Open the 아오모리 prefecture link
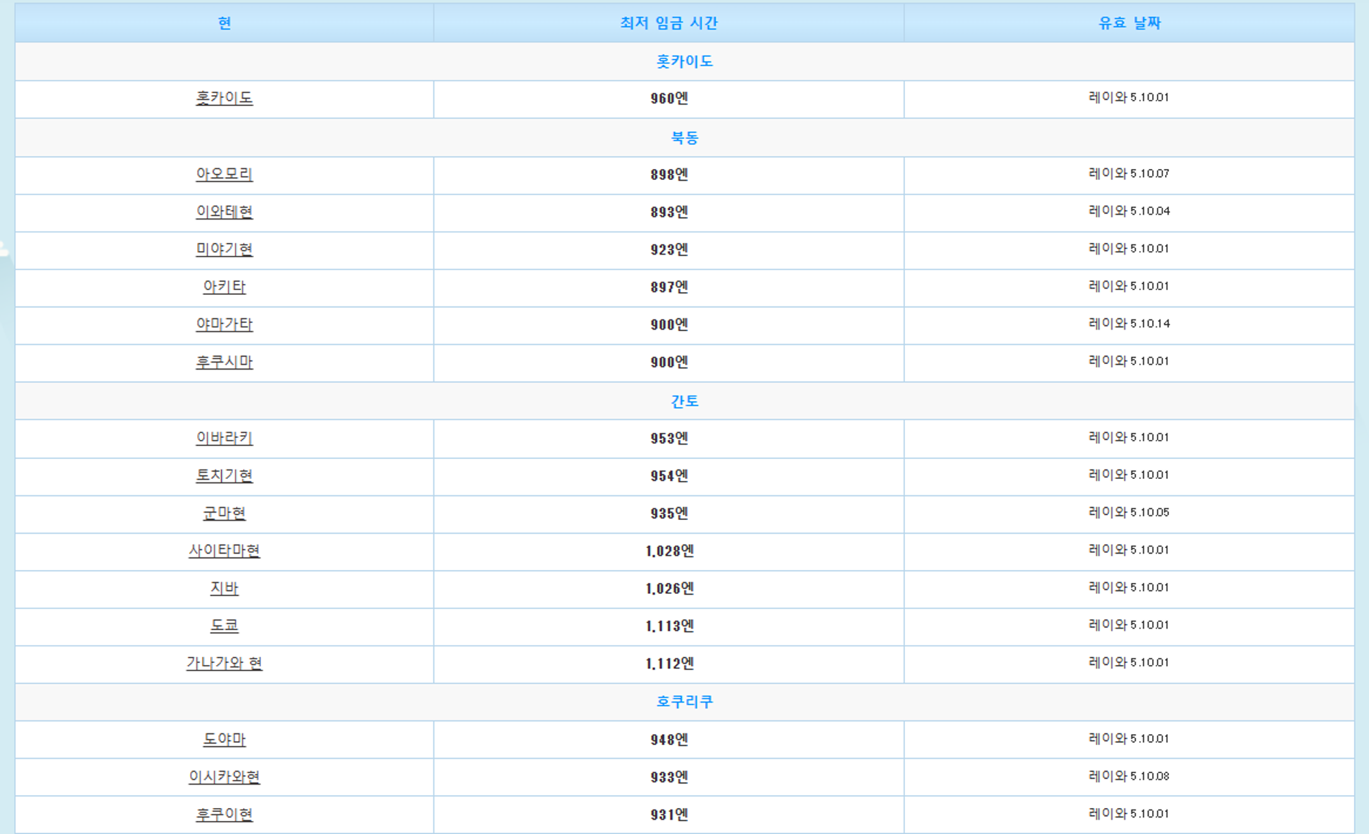 coord(225,174)
